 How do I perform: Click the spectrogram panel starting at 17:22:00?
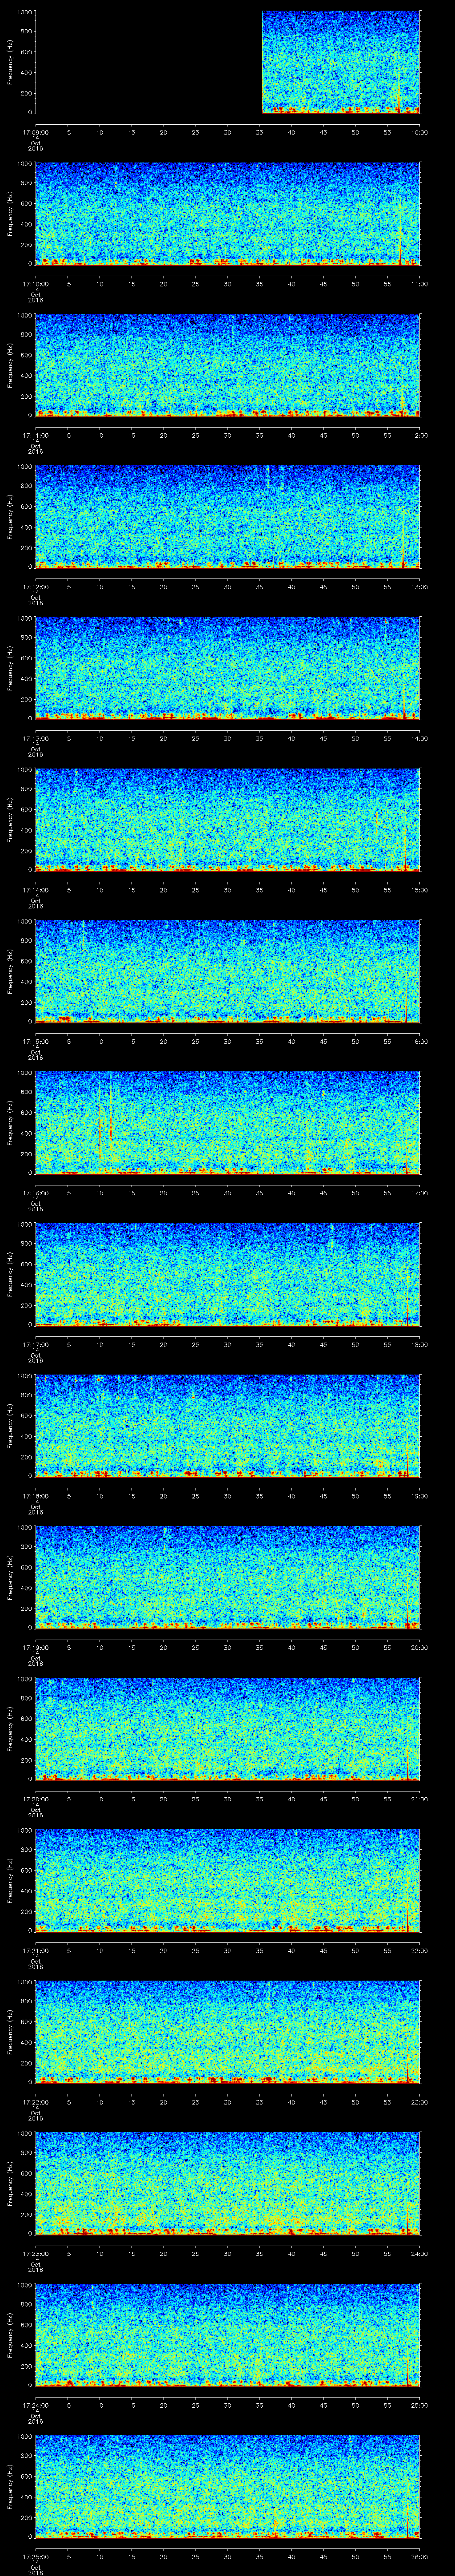pyautogui.click(x=228, y=2032)
